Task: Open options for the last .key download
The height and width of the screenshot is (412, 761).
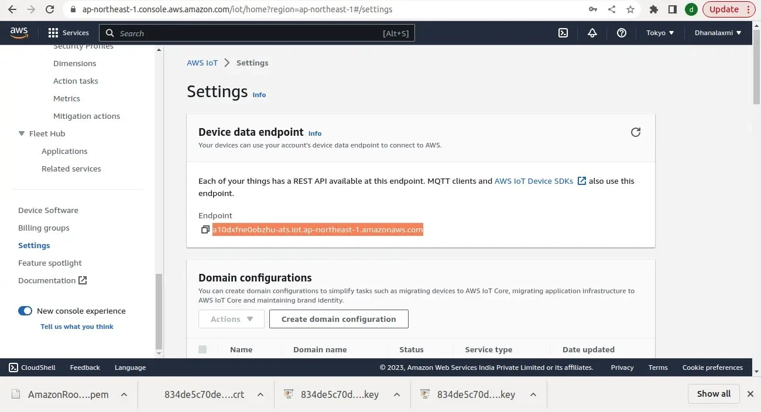Action: click(x=533, y=394)
